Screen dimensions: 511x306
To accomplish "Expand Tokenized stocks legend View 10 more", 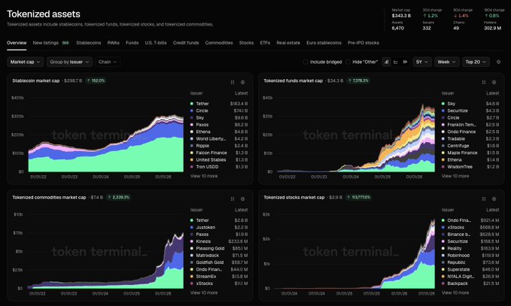I will tap(455, 292).
